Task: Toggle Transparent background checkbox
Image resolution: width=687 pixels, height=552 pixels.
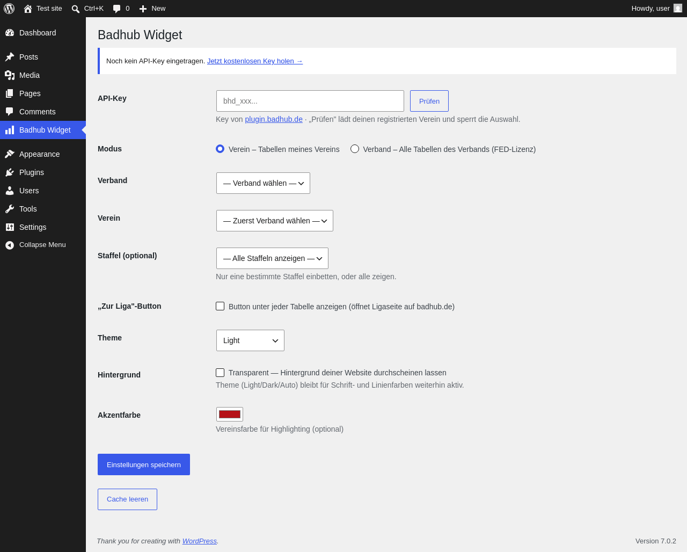Action: [x=220, y=373]
